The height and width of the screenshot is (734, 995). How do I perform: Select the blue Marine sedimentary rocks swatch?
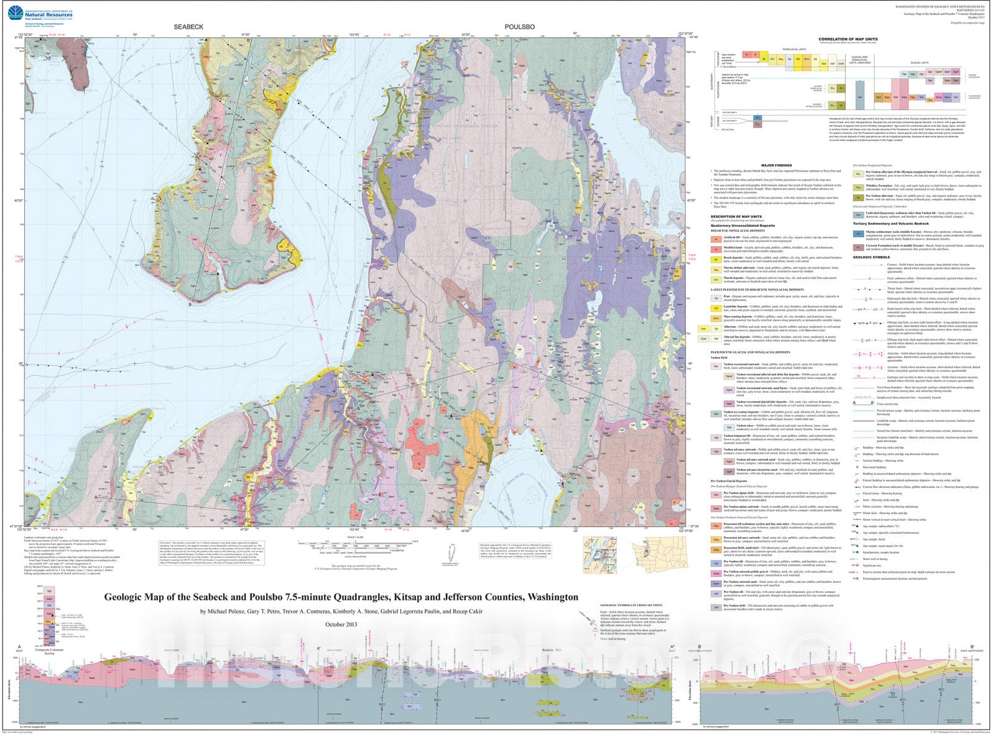pyautogui.click(x=859, y=234)
